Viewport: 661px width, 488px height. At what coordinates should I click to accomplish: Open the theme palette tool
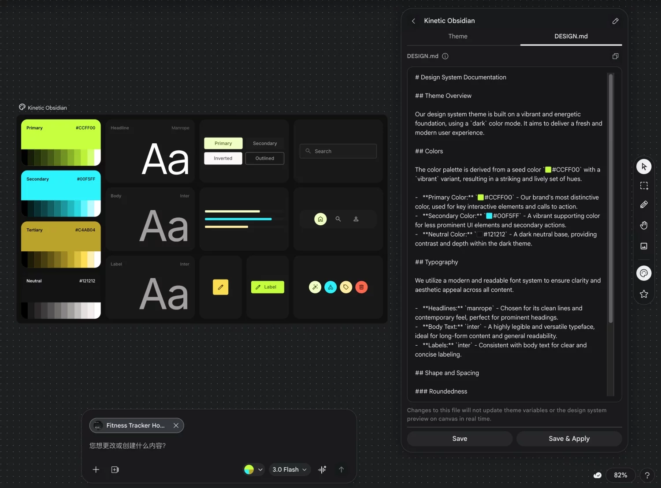coord(644,273)
